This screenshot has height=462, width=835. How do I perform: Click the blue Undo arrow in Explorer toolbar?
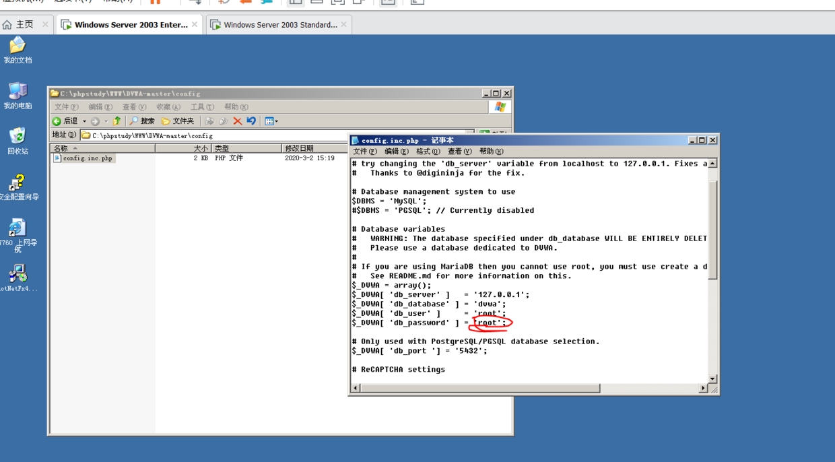pyautogui.click(x=251, y=121)
